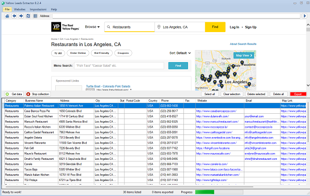
Task: Click the green Get data icon
Action: [x=7, y=94]
